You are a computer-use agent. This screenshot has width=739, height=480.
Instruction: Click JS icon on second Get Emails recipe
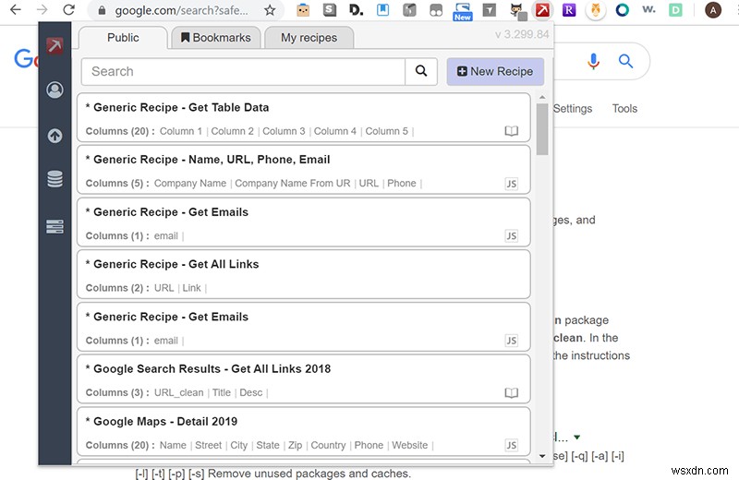(512, 340)
